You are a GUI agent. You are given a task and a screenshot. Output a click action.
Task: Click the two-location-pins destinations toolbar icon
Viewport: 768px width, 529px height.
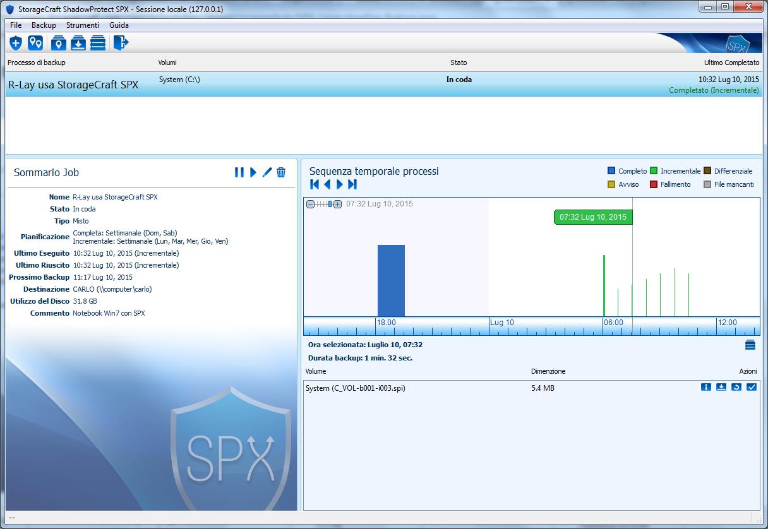(x=35, y=43)
